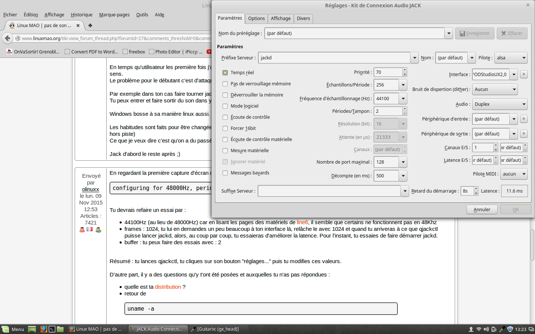
Task: Enable Forcer 16bit checkbox
Action: (x=225, y=128)
